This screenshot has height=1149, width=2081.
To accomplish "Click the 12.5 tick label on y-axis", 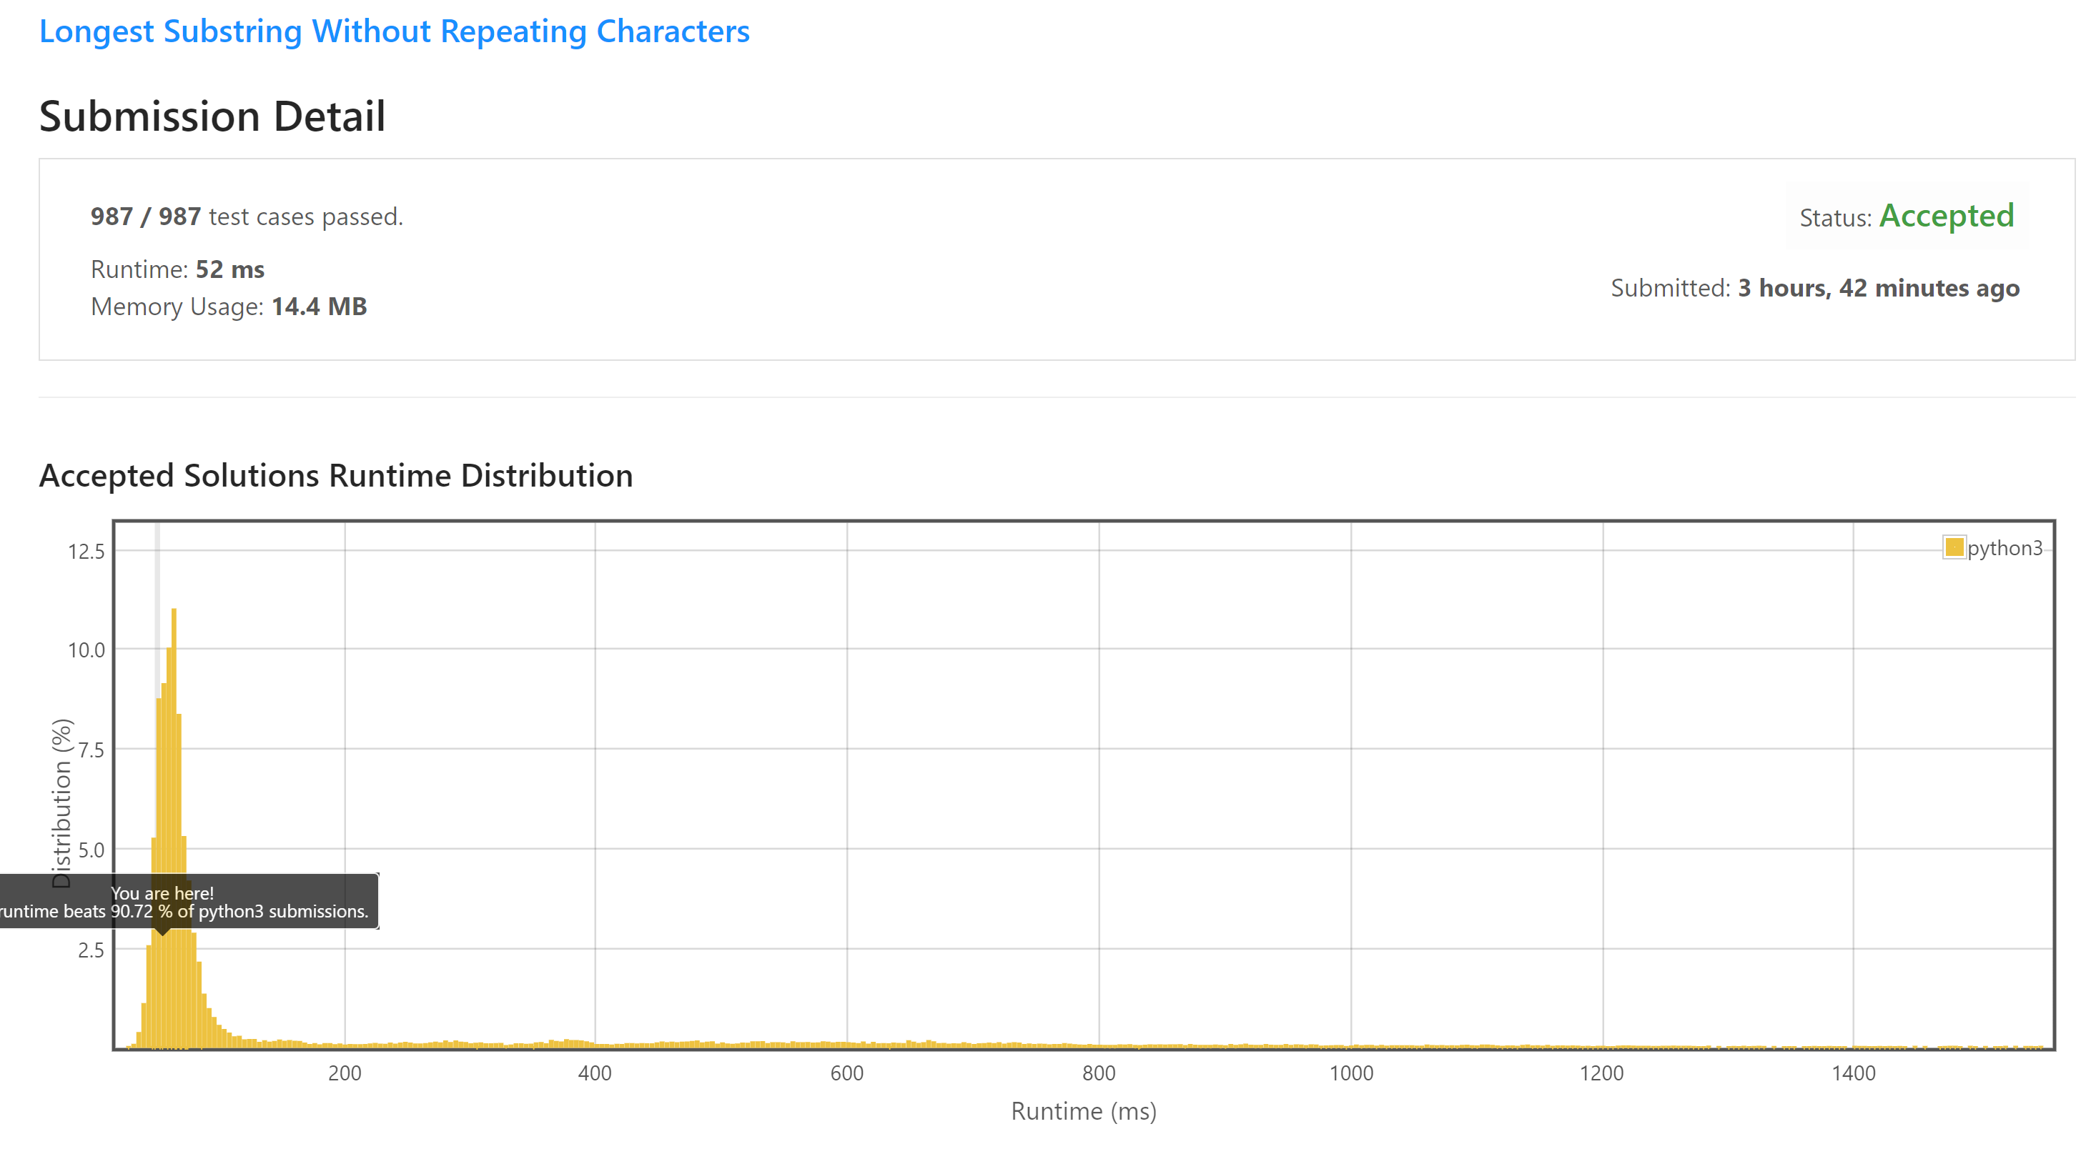I will [86, 552].
